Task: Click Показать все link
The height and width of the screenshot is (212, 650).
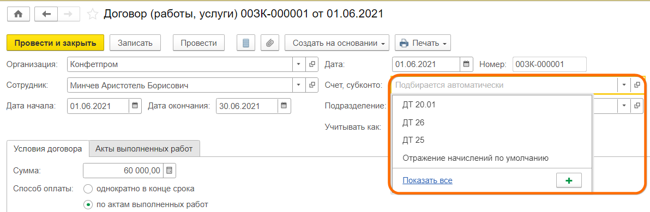Action: pyautogui.click(x=427, y=180)
